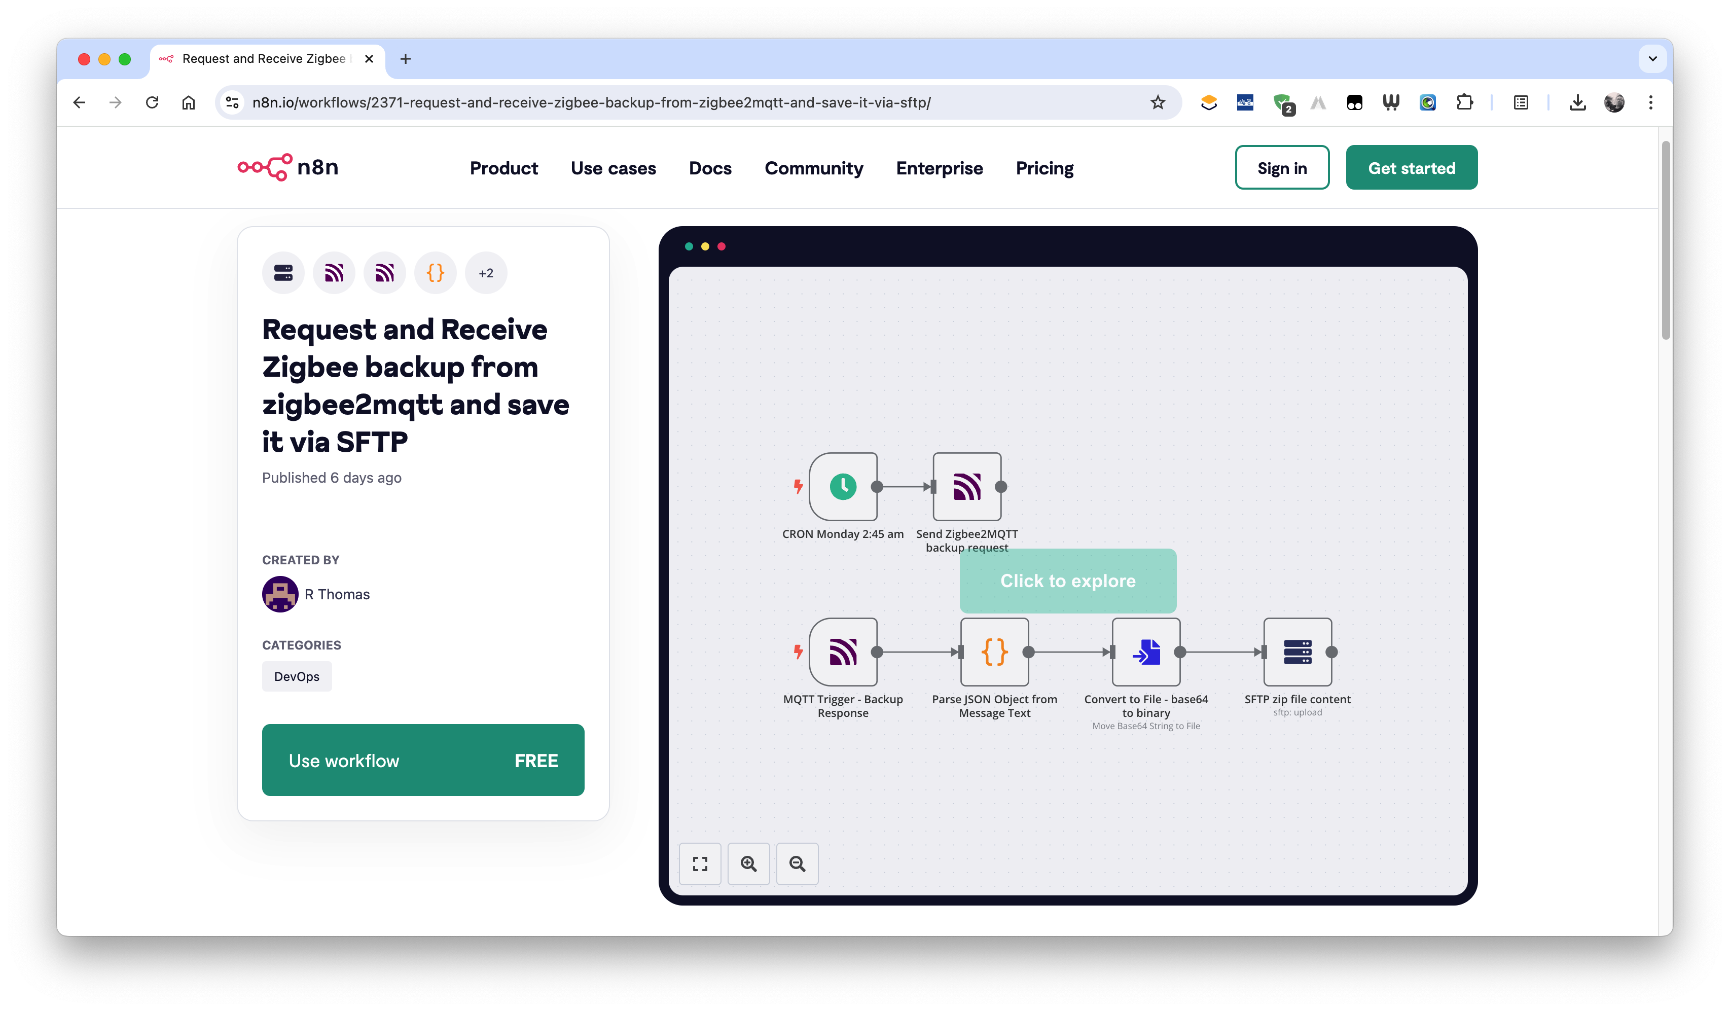Open the browser home page

pyautogui.click(x=189, y=102)
